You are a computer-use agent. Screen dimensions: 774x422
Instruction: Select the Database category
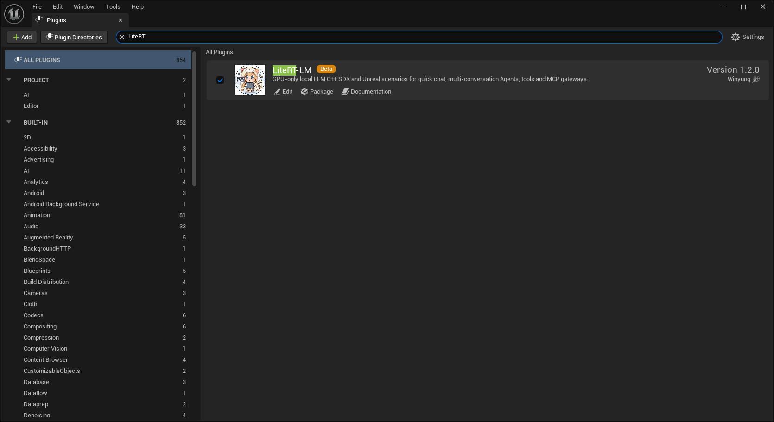[x=98, y=382]
